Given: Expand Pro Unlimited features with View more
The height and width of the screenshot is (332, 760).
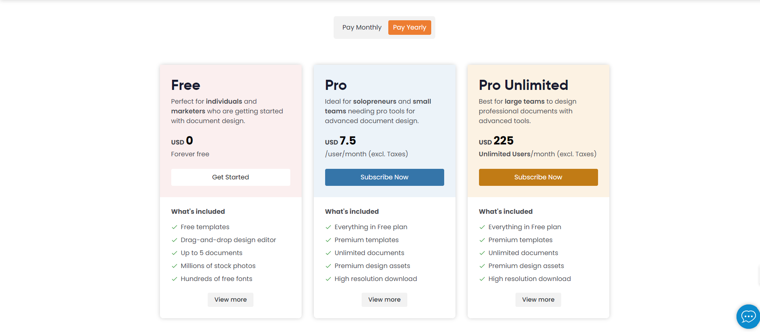Looking at the screenshot, I should pos(538,300).
